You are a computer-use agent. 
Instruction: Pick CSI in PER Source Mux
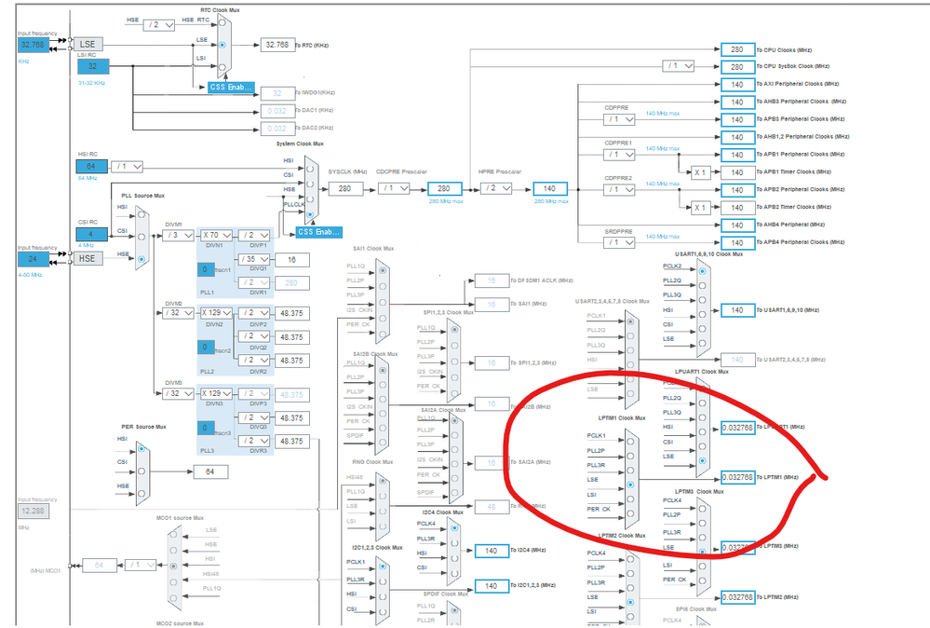pyautogui.click(x=142, y=471)
